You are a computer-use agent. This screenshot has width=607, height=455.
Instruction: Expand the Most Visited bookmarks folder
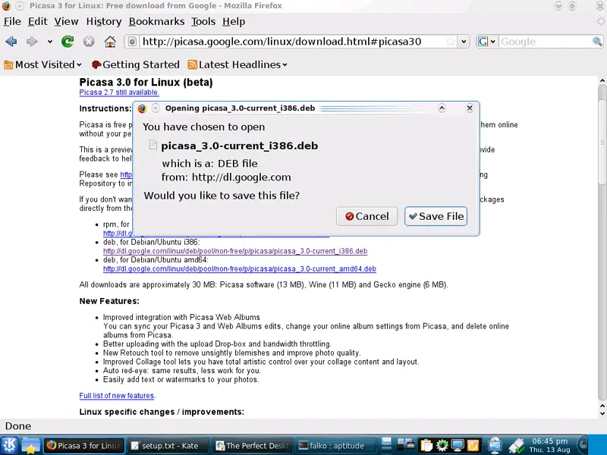(x=43, y=64)
